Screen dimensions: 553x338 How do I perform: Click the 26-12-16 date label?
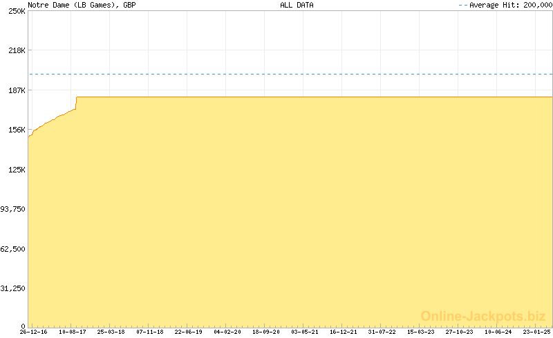[x=33, y=332]
